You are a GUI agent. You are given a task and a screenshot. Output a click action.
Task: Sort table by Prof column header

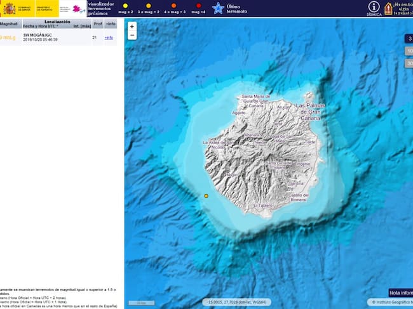click(x=97, y=24)
